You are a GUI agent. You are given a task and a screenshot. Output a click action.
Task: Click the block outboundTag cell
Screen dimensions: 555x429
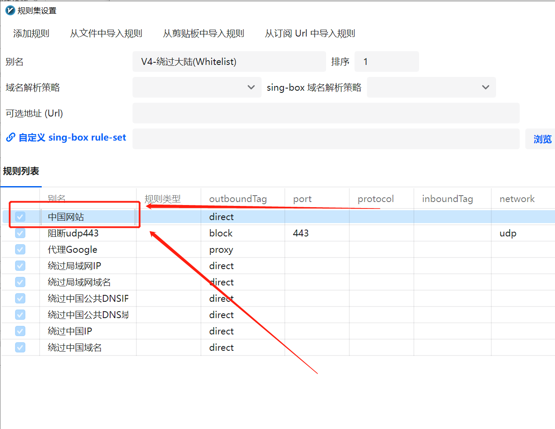(x=221, y=233)
